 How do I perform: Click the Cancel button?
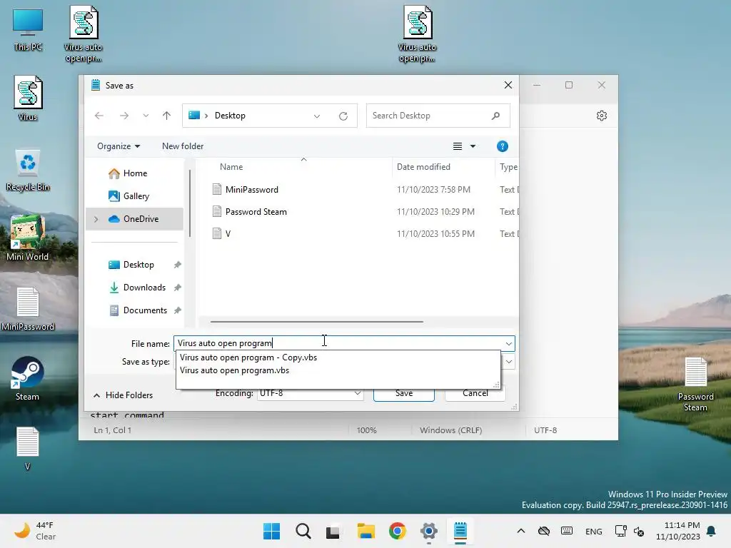coord(475,393)
